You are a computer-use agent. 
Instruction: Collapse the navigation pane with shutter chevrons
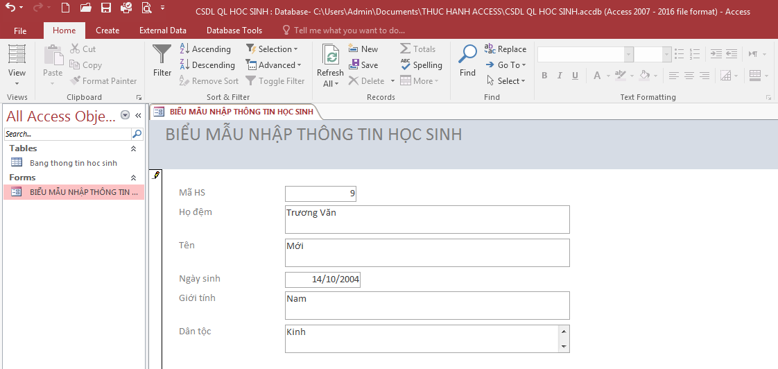coord(139,115)
